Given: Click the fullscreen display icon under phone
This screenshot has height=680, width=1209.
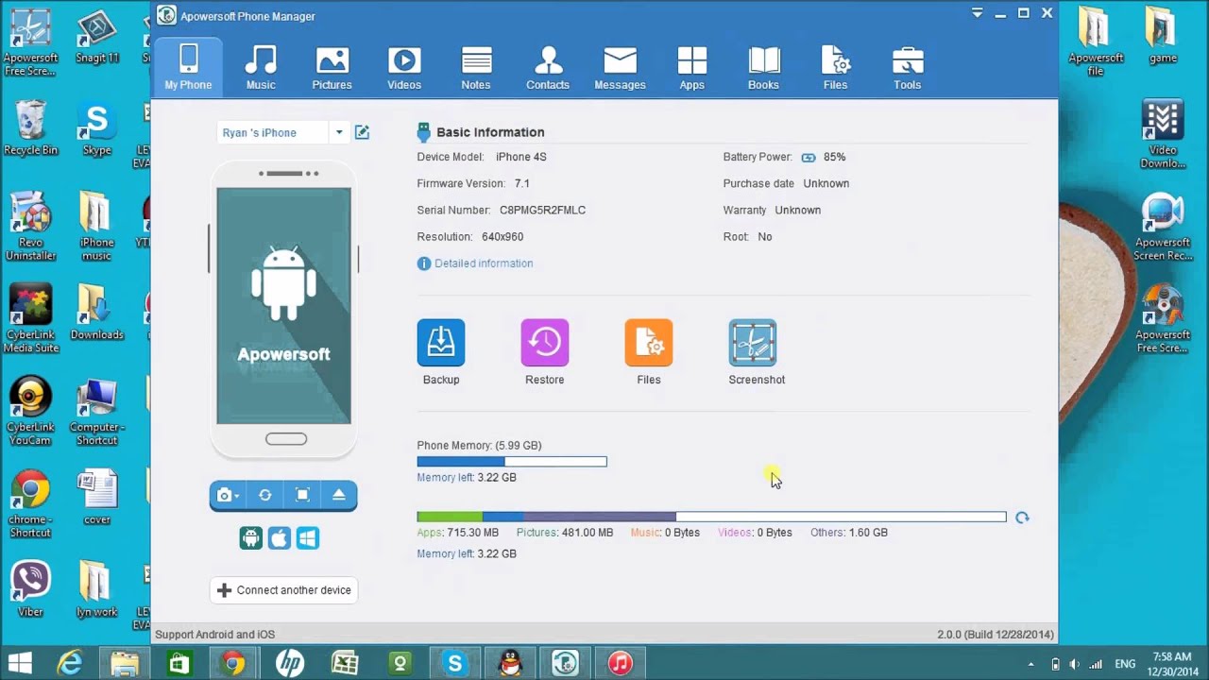Looking at the screenshot, I should click(302, 495).
